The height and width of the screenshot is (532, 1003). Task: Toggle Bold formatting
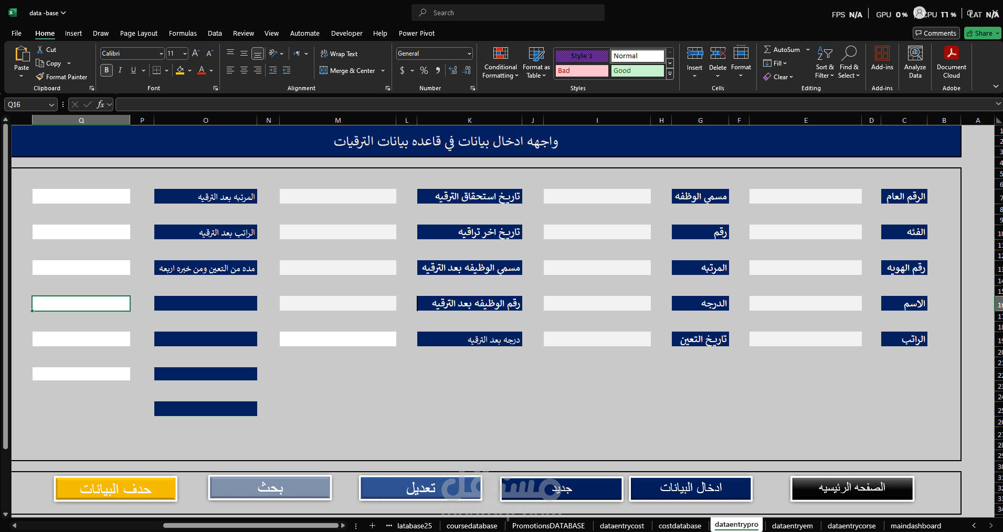tap(107, 70)
